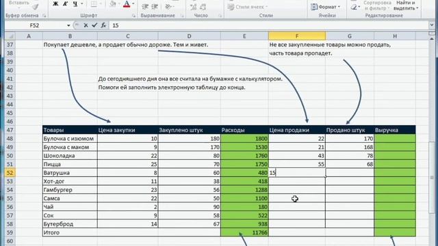Select column H header
Image resolution: width=438 pixels, height=246 pixels.
point(395,36)
